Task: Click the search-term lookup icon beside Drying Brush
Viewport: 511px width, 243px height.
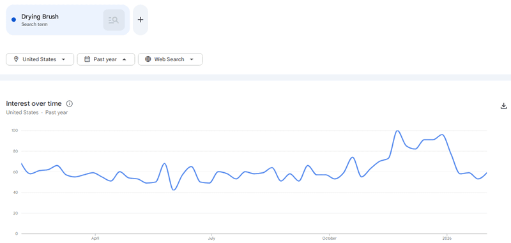Action: [114, 20]
